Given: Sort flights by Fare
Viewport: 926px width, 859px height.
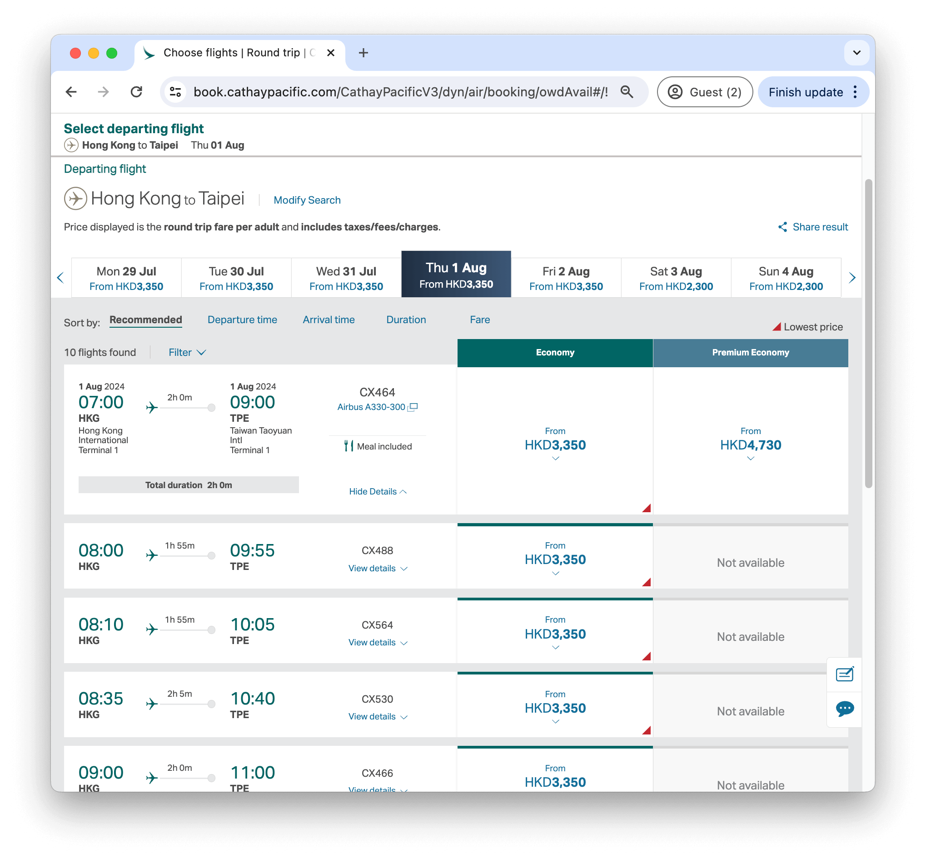Looking at the screenshot, I should 479,320.
